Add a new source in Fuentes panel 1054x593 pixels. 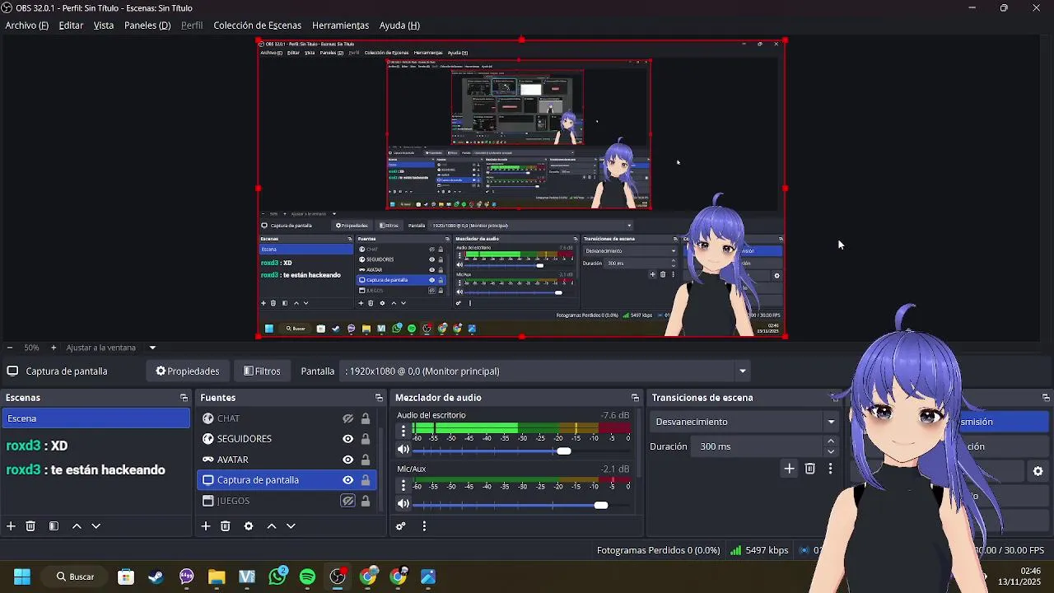click(x=206, y=526)
